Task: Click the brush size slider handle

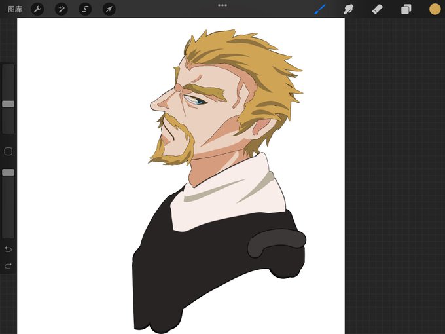Action: coord(9,104)
